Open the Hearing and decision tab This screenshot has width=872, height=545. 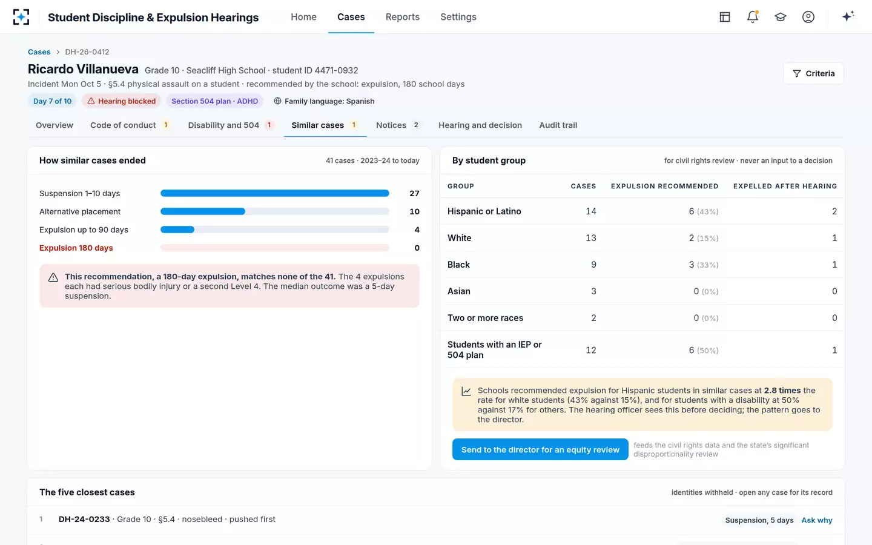[480, 125]
